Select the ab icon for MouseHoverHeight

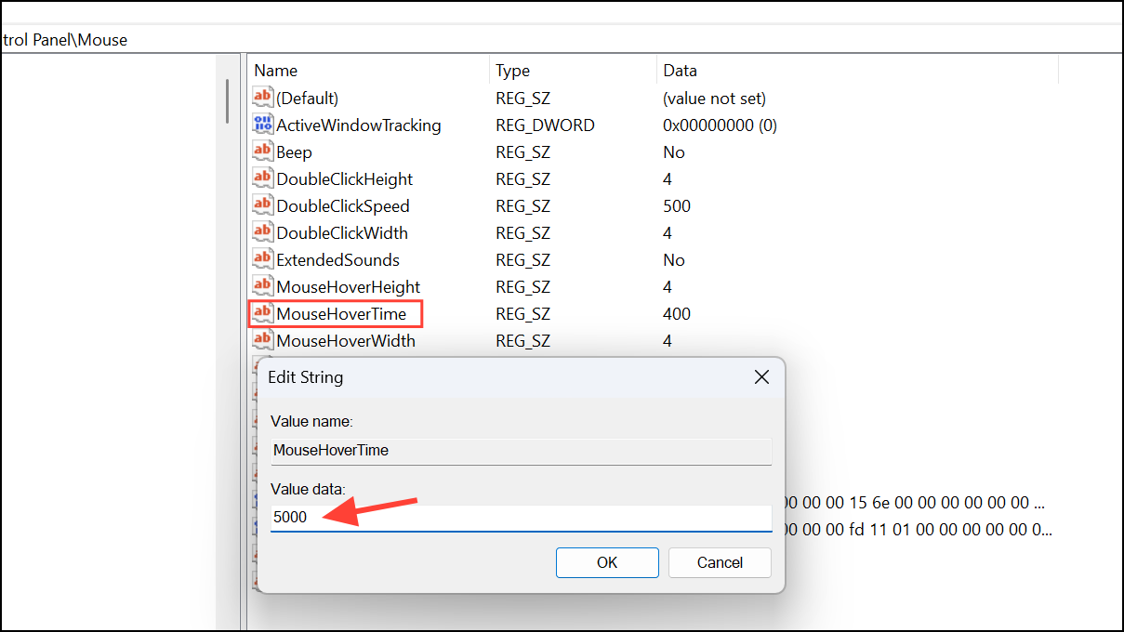click(263, 286)
